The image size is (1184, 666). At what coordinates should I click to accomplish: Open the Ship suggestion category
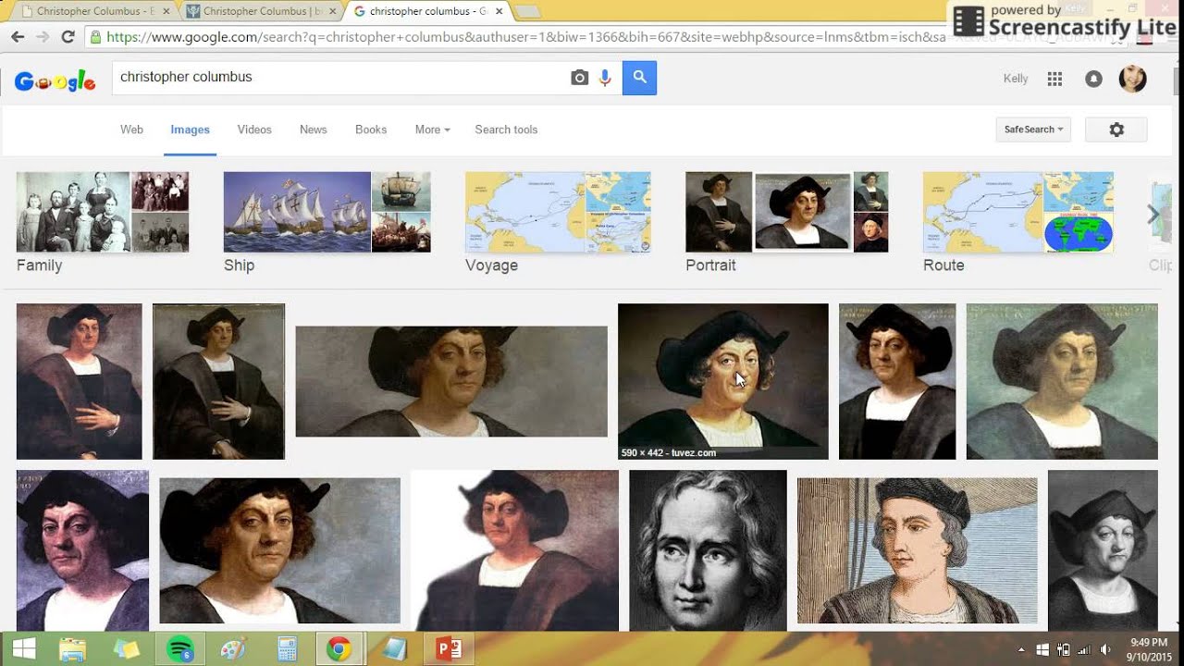[x=327, y=222]
